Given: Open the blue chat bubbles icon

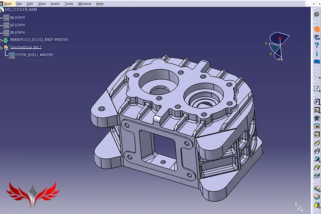Looking at the screenshot, I should [x=317, y=62].
